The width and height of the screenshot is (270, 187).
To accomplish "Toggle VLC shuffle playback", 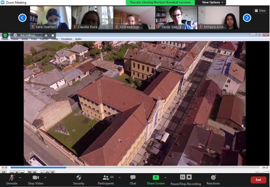I will pos(53,172).
